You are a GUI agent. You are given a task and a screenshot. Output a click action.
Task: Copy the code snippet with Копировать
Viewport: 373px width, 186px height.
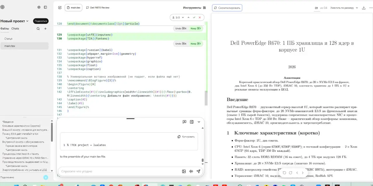186,137
